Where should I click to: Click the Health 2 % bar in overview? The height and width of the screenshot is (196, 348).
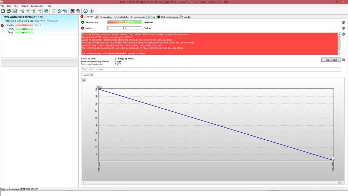pyautogui.click(x=125, y=28)
